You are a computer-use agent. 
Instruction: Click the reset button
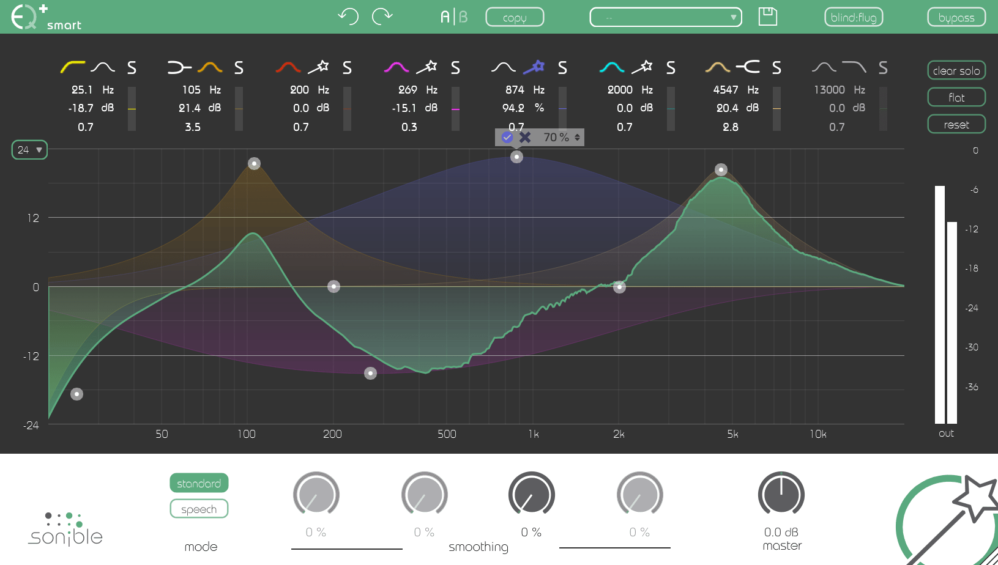tap(956, 124)
